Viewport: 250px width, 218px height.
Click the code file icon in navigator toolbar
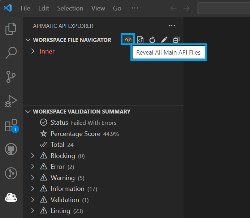pos(140,40)
